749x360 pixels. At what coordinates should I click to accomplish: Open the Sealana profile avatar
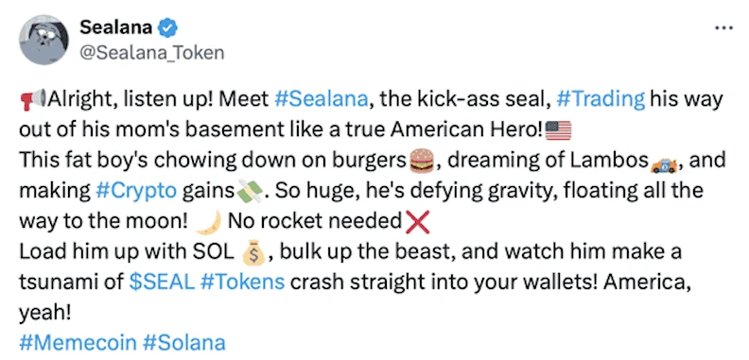point(44,39)
